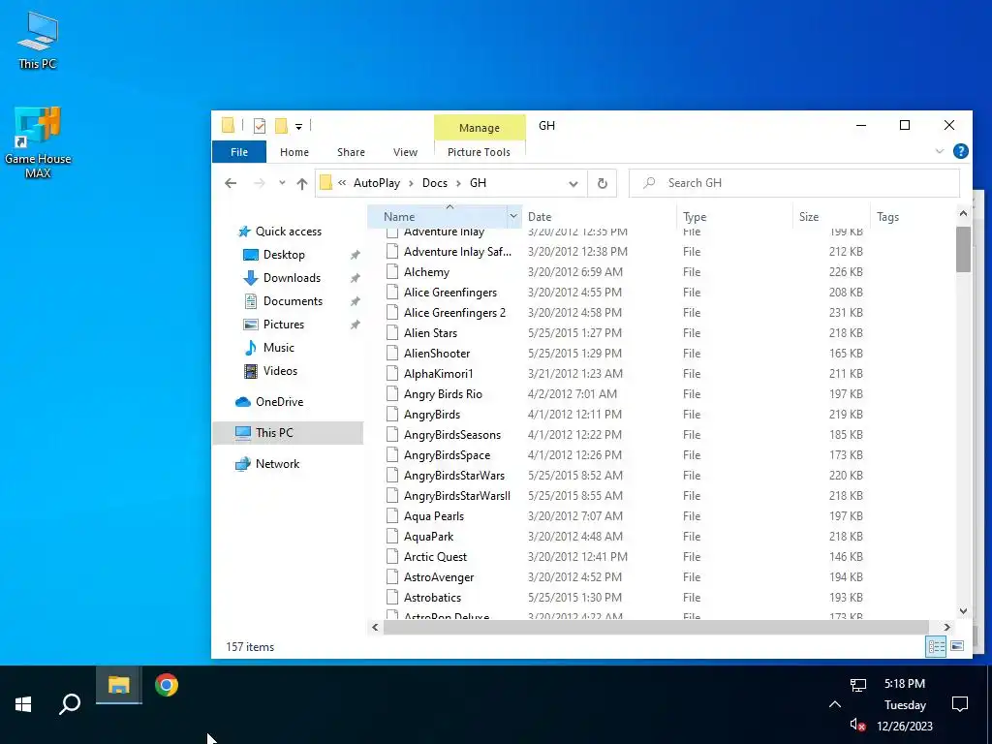Open Desktop in the navigation pane
This screenshot has height=744, width=992.
[284, 255]
